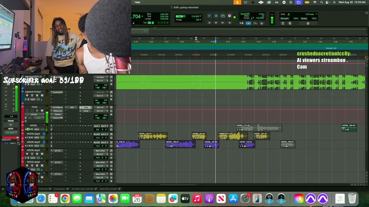369x207 pixels.
Task: Select the HOOK_171-02 audio clip
Action: [259, 127]
